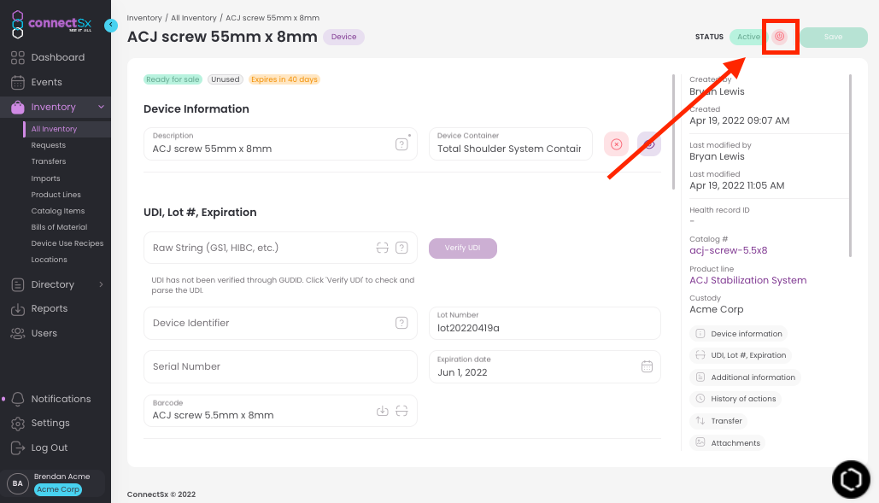Open the chat widget in bottom corner
Viewport: 879px width, 503px height.
point(850,479)
